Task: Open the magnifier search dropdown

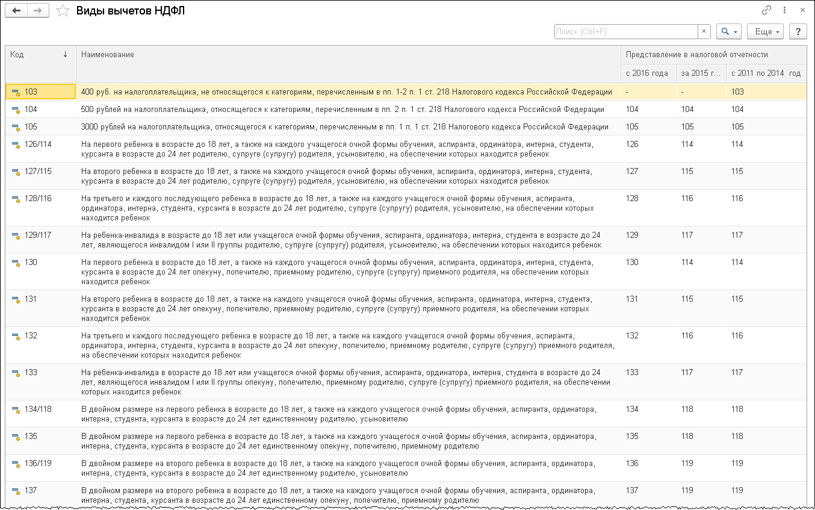Action: (x=729, y=31)
